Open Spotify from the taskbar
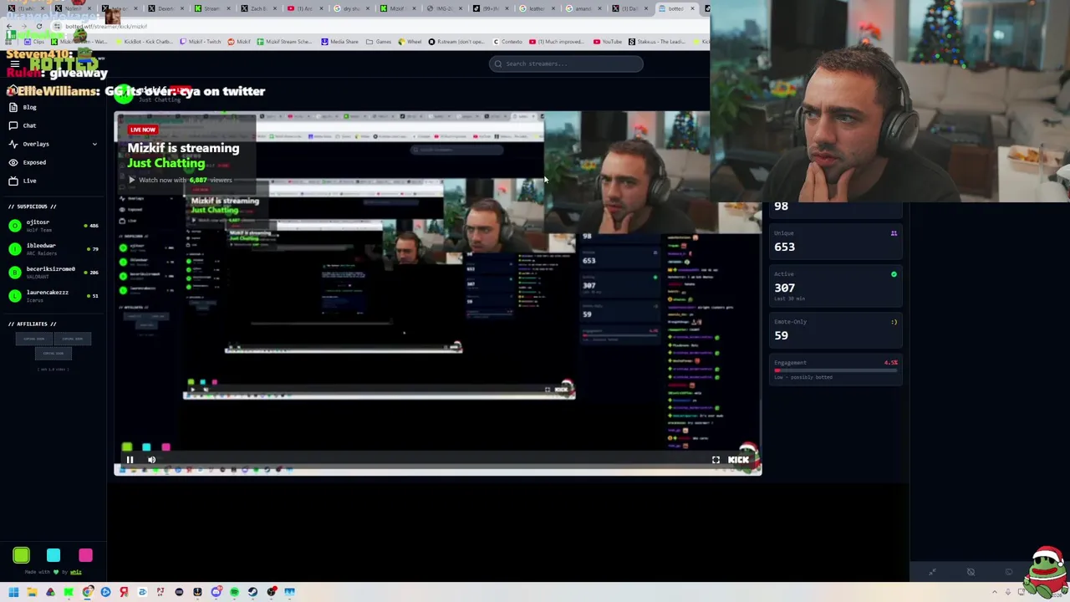Image resolution: width=1070 pixels, height=602 pixels. coord(234,592)
